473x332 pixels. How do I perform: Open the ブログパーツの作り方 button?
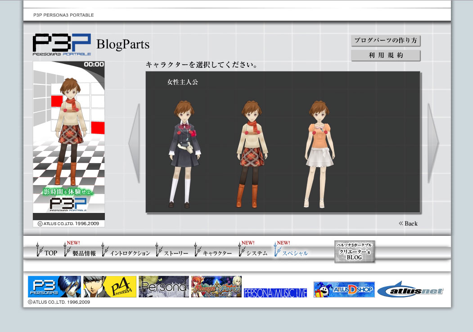386,40
